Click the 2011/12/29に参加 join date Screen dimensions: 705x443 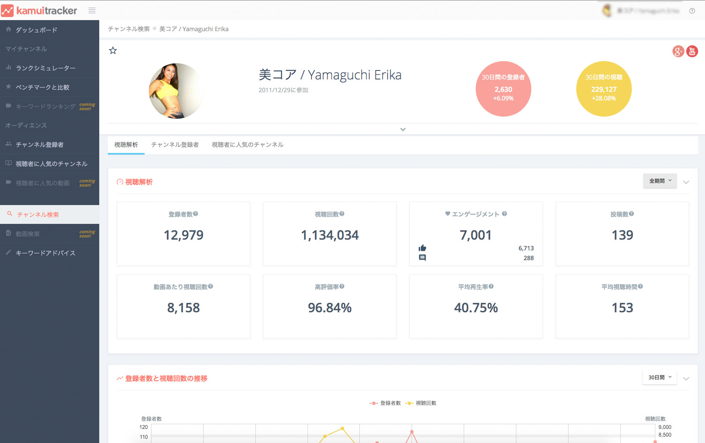point(283,90)
